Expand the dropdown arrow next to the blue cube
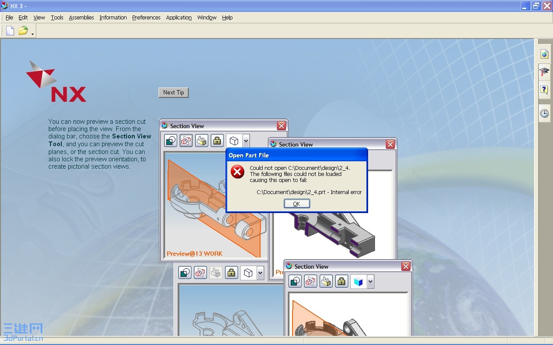The height and width of the screenshot is (345, 553). coord(370,282)
